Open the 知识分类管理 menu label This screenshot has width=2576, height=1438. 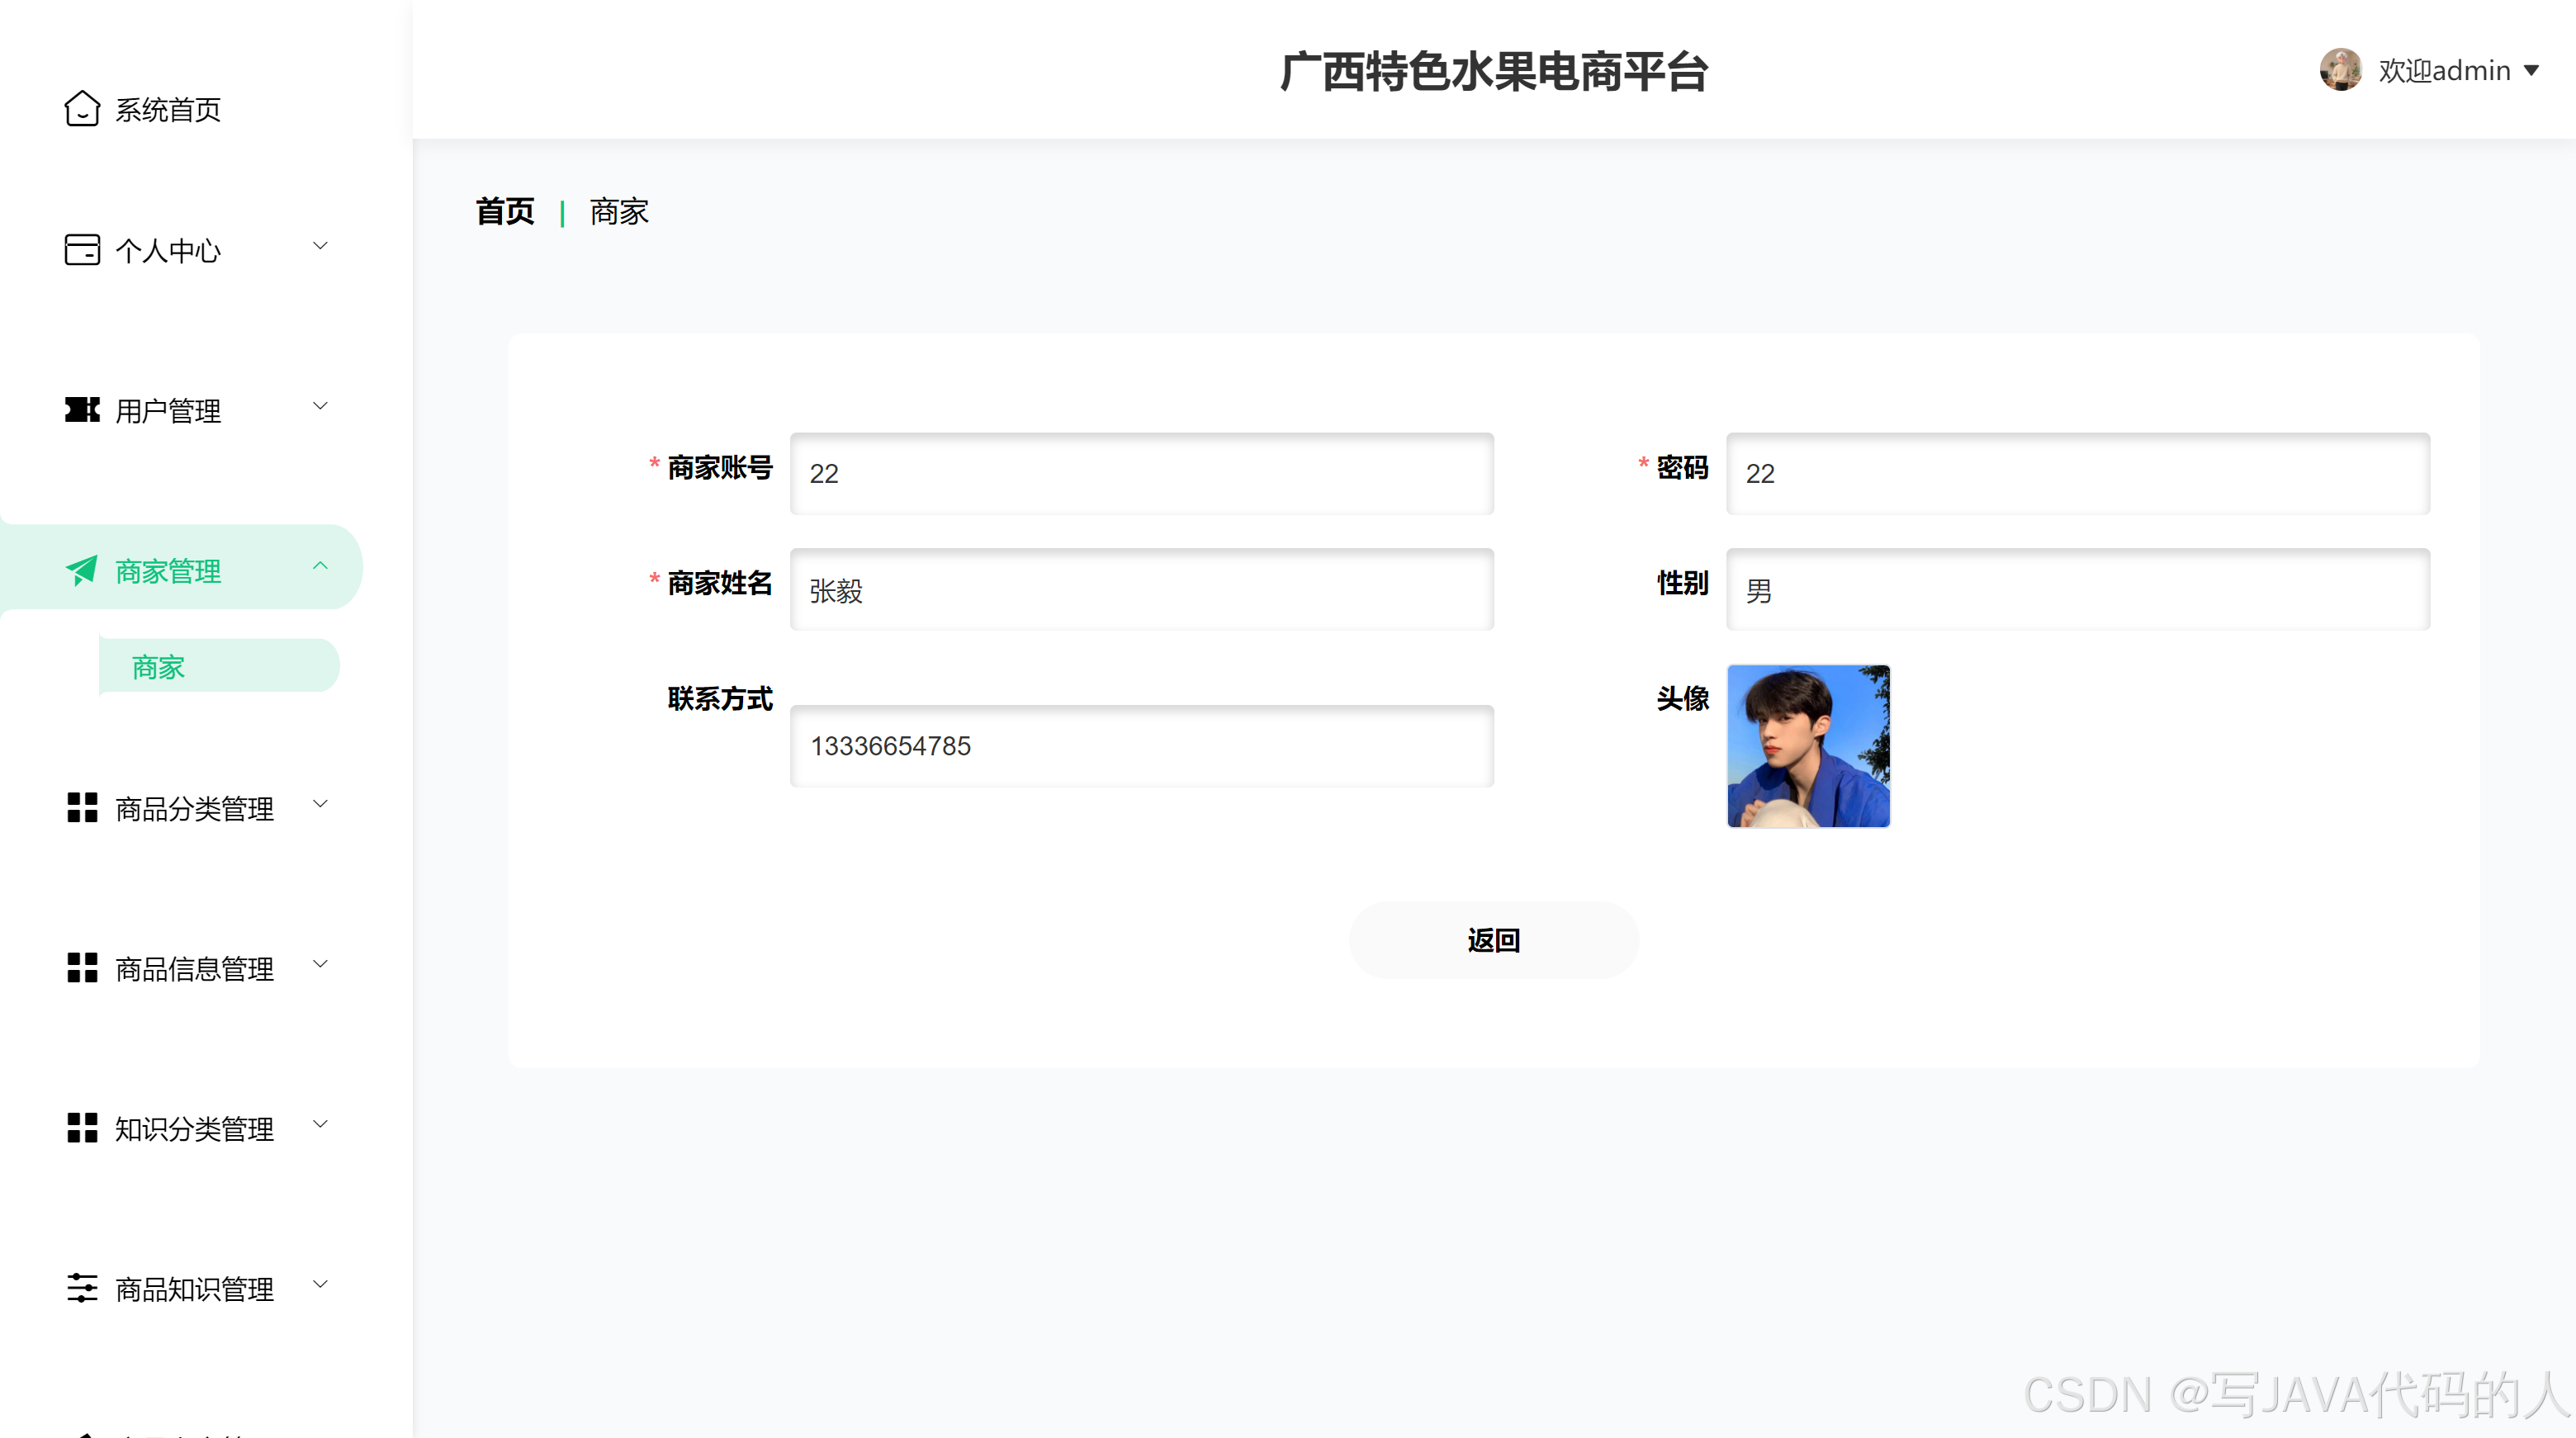194,1128
